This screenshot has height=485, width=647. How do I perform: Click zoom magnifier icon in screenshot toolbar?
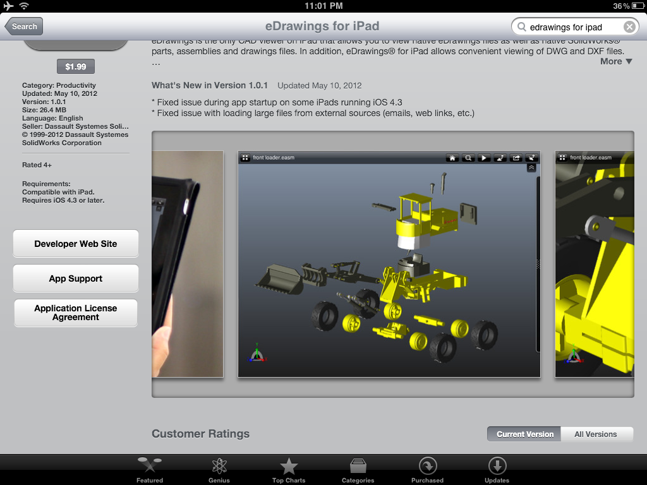(468, 157)
